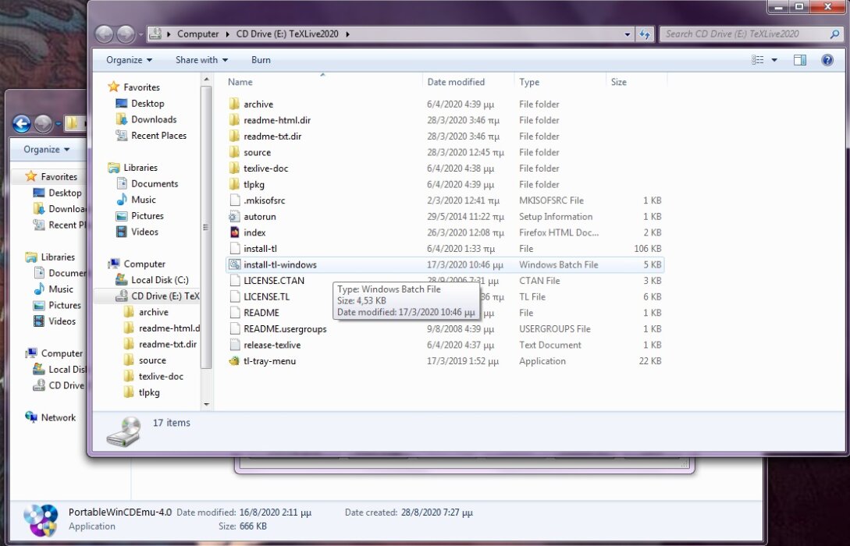Open Local Disk (C:) in front window sidebar
Screen dimensions: 850x546
point(160,279)
